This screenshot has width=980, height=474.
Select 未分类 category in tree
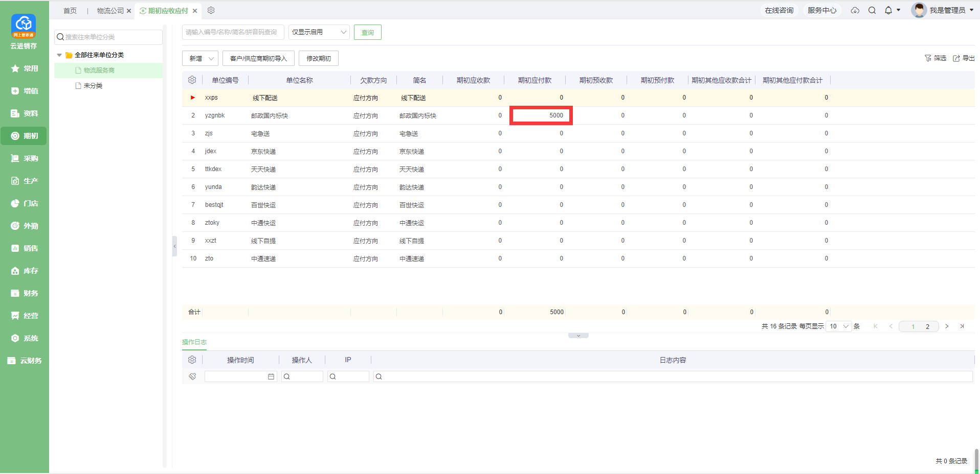[93, 86]
